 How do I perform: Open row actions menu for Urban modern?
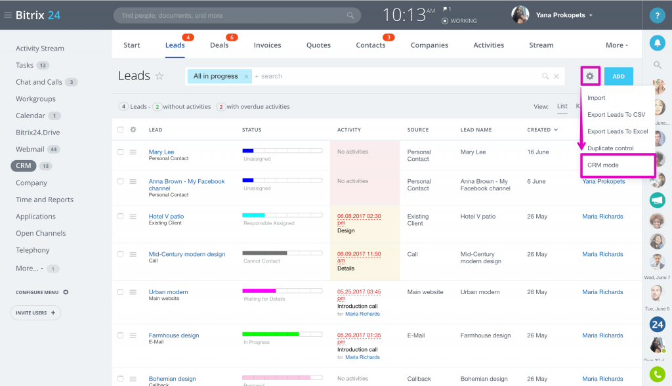pyautogui.click(x=133, y=292)
